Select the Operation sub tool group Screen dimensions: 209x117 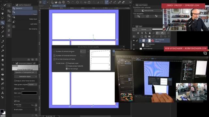tap(23, 8)
